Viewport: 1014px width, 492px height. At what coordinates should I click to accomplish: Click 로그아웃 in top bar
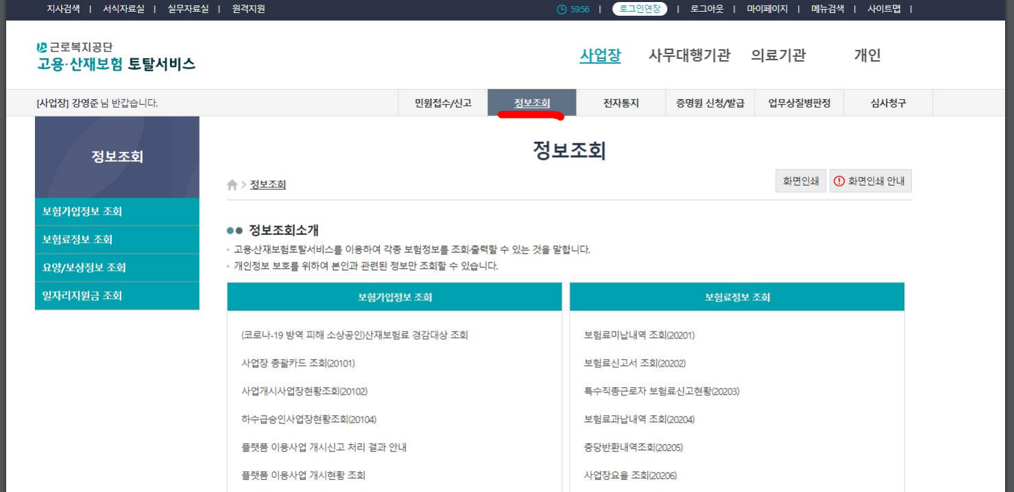point(706,9)
